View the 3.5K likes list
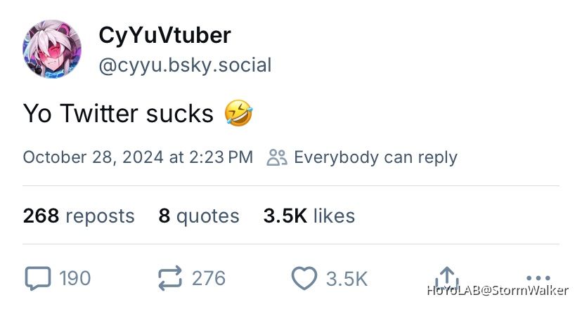The width and height of the screenshot is (582, 309). (309, 216)
